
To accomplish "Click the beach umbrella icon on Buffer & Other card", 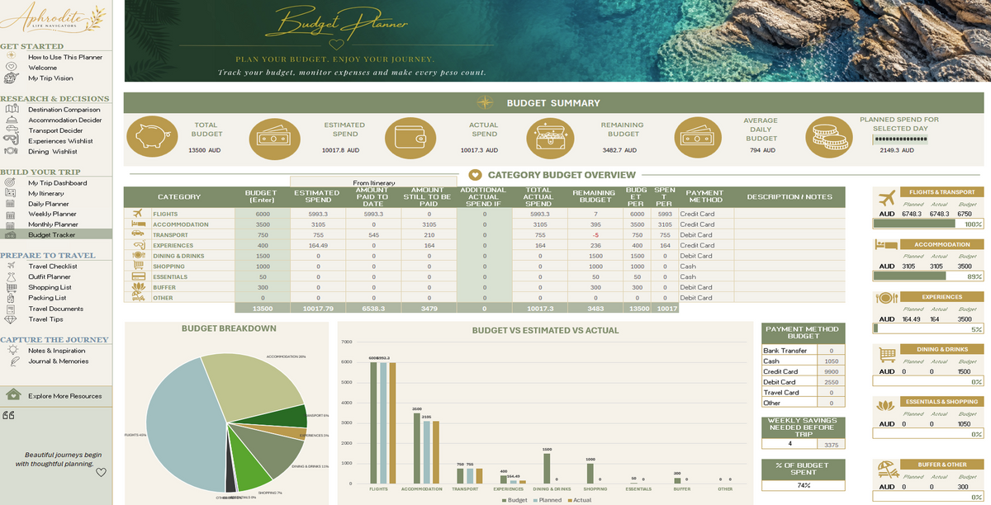I will (x=888, y=470).
